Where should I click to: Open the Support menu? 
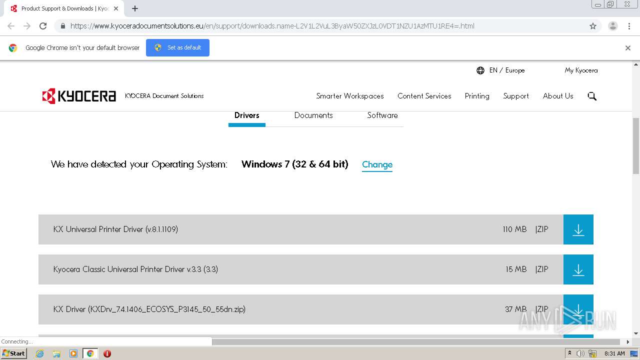(x=516, y=96)
